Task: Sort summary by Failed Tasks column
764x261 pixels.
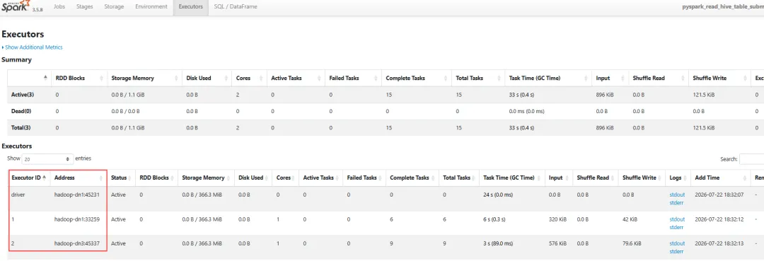Action: pyautogui.click(x=353, y=78)
